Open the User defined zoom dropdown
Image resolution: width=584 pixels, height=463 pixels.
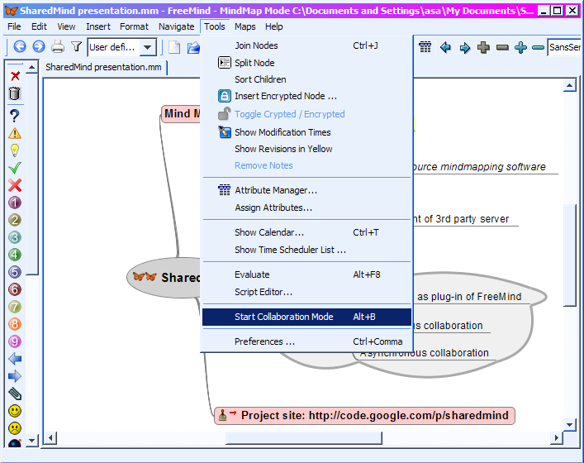(148, 47)
